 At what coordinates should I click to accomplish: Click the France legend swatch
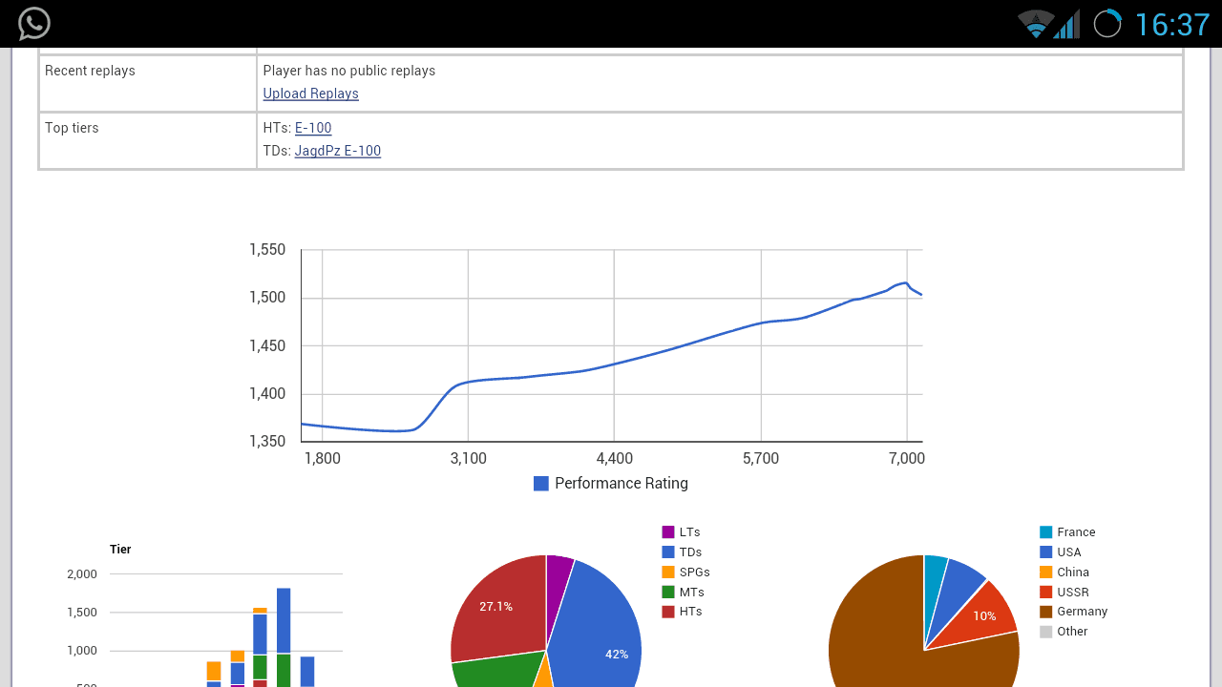click(1046, 532)
